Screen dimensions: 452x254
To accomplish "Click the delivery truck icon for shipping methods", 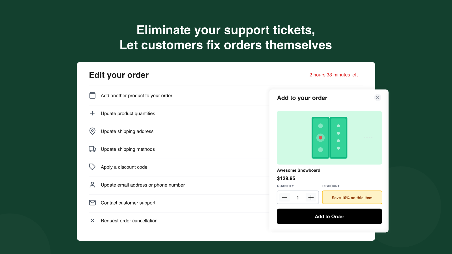I will click(92, 149).
